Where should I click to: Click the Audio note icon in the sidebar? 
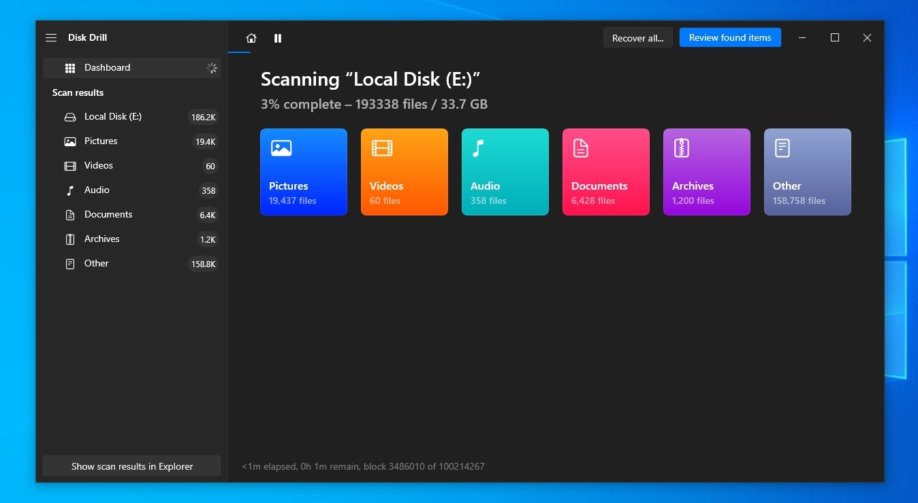click(70, 190)
